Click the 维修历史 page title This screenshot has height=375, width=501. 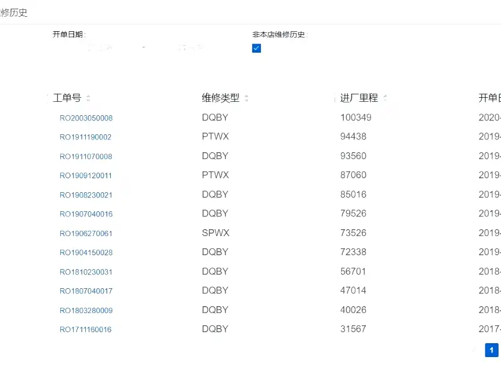pyautogui.click(x=13, y=13)
